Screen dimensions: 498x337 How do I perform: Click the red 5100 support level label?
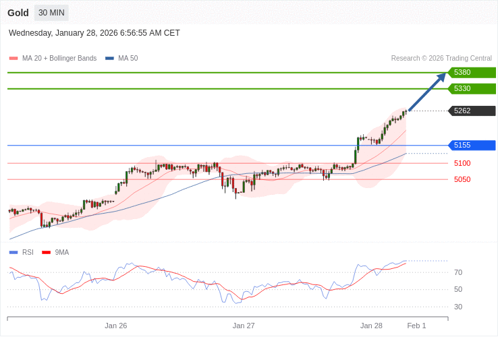tap(462, 163)
